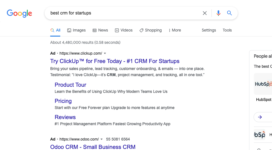
Task: Expand the ClickUp ad info dropdown arrow
Action: [105, 54]
